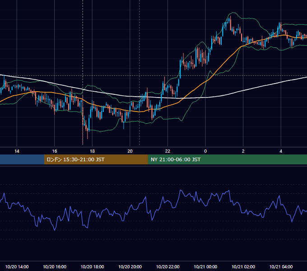
Task: Click the hour label 14 on price chart axis
Action: tap(17, 151)
